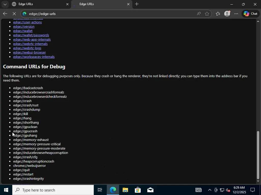The width and height of the screenshot is (261, 195).
Task: Show hidden system tray icons chevron
Action: tap(210, 190)
